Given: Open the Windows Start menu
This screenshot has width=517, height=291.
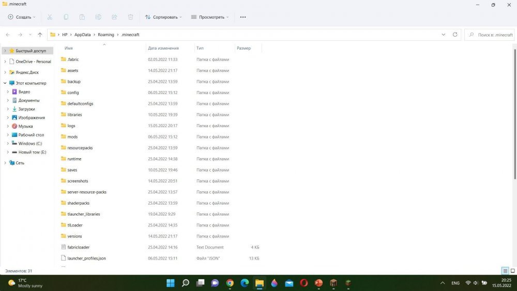Looking at the screenshot, I should pos(171,283).
